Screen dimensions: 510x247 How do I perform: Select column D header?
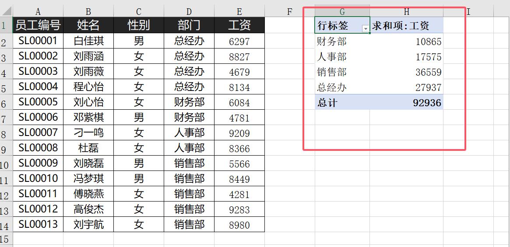(189, 12)
